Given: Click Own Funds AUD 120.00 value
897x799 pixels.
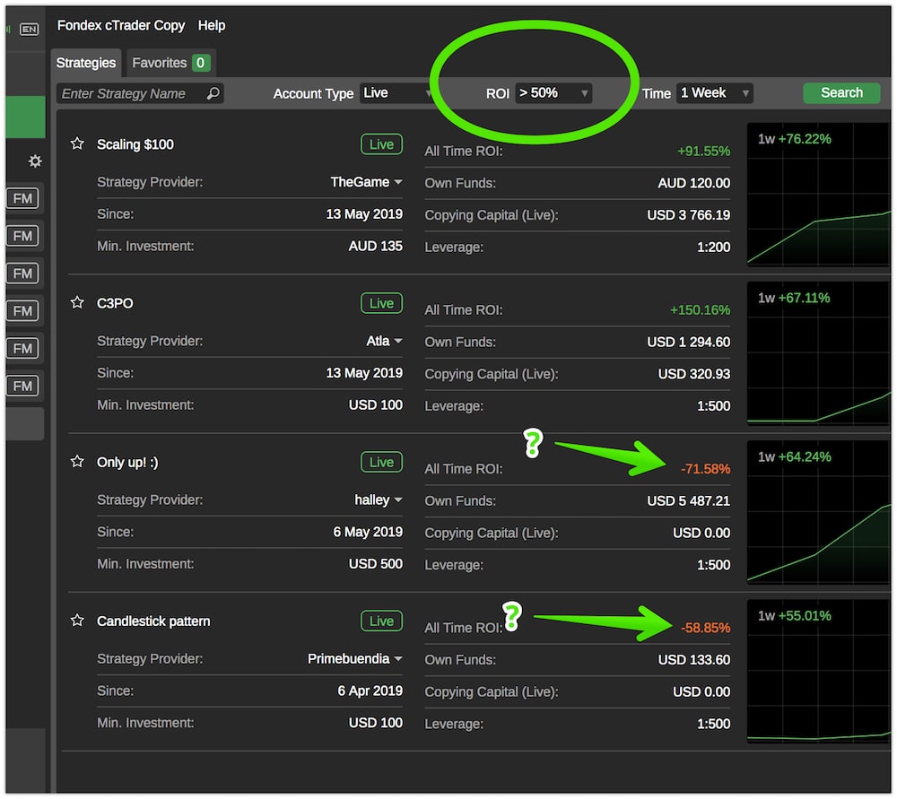Looking at the screenshot, I should [694, 183].
